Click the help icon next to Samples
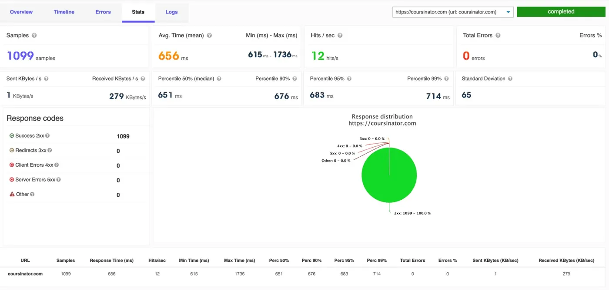The width and height of the screenshot is (609, 290). click(x=34, y=36)
